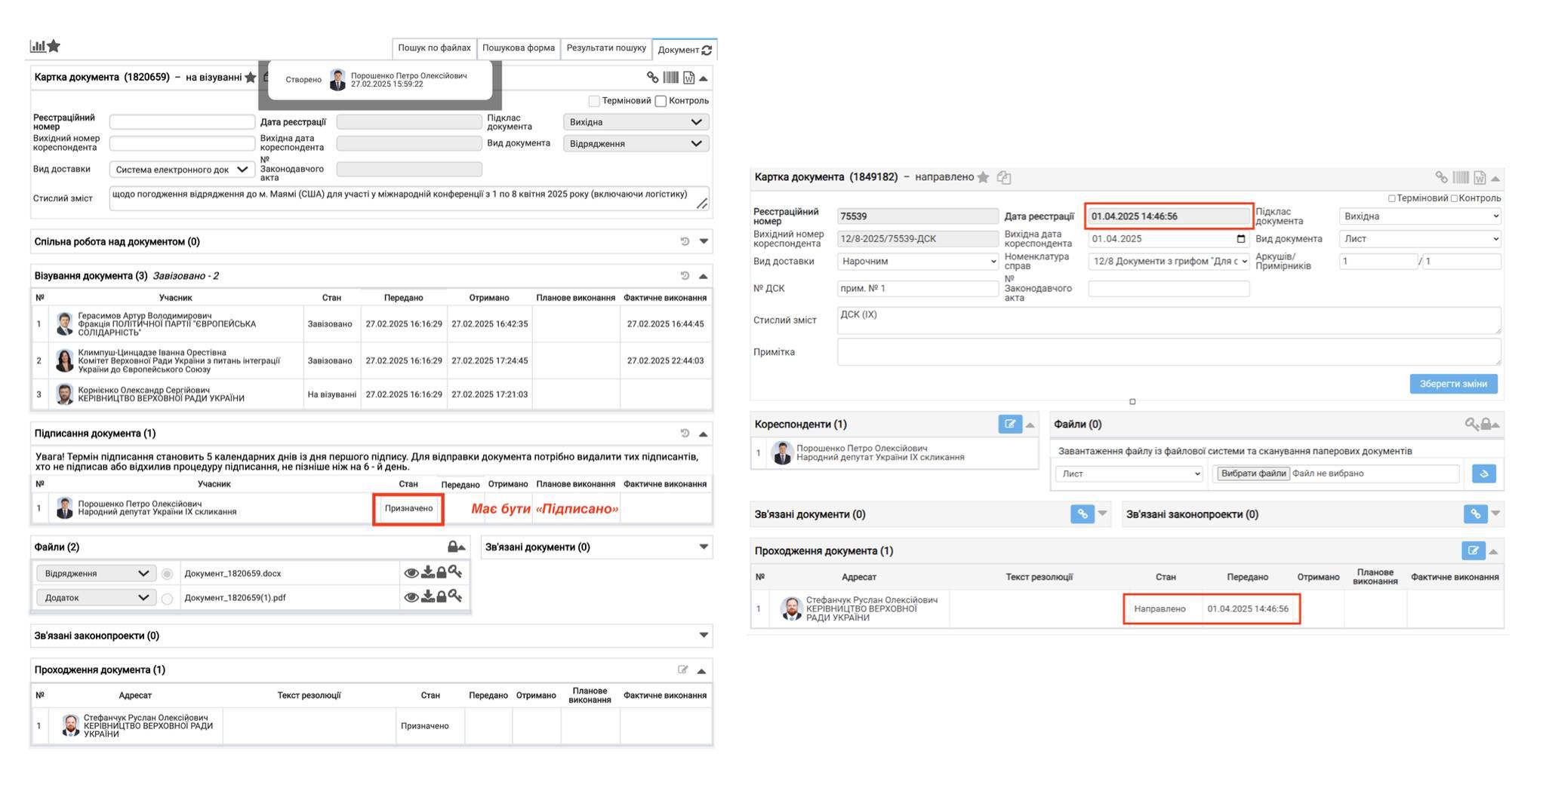Switch to the Пошук по файлах tab
The image size is (1546, 806).
[434, 48]
